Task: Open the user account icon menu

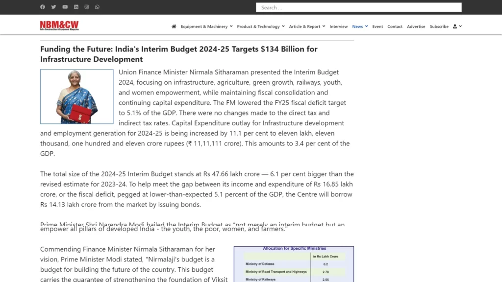Action: [457, 26]
